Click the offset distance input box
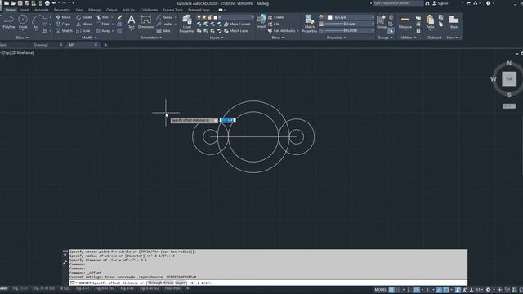This screenshot has width=523, height=294. tap(227, 120)
